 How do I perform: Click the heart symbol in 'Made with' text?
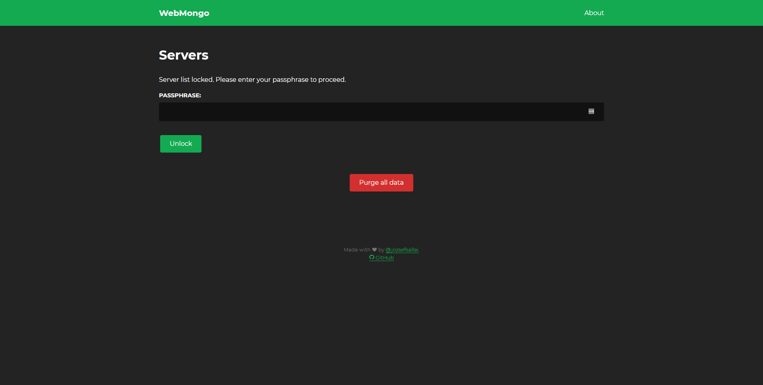pyautogui.click(x=374, y=250)
